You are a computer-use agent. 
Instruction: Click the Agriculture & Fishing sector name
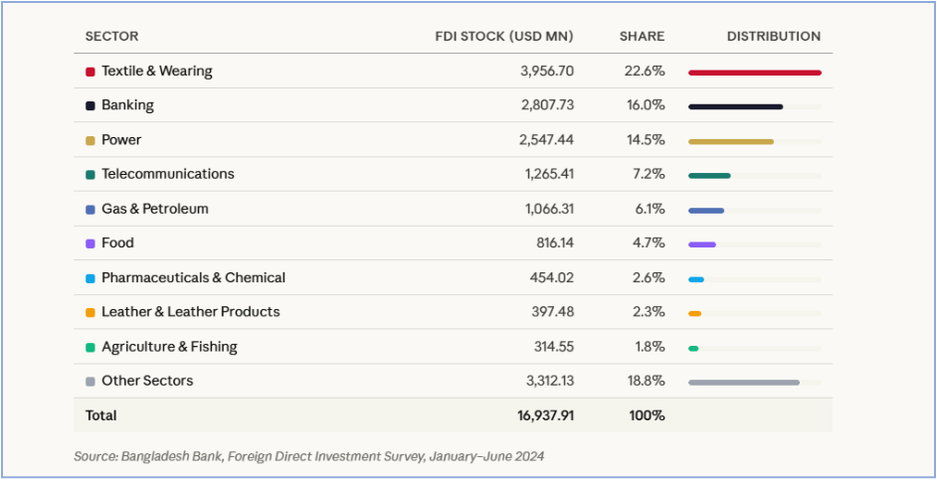[x=169, y=347]
